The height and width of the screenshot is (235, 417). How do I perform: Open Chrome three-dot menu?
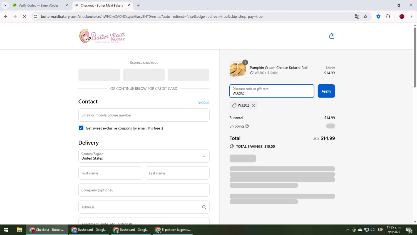[x=411, y=17]
